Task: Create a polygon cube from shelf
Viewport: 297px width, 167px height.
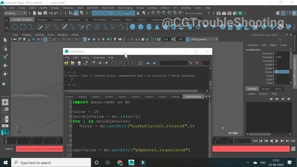Action: point(141,27)
